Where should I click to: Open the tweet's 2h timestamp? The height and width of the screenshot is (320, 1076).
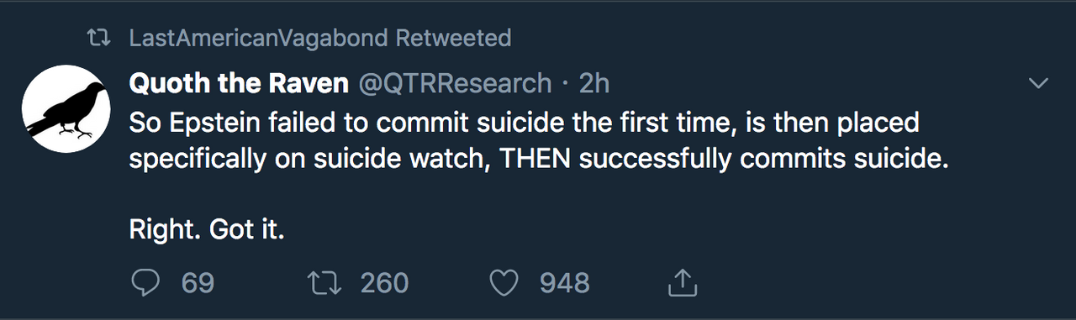(593, 82)
